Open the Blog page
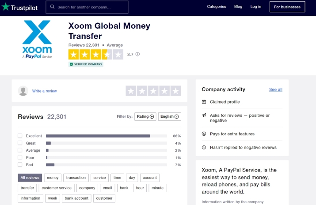Image resolution: width=316 pixels, height=205 pixels. 238,7
